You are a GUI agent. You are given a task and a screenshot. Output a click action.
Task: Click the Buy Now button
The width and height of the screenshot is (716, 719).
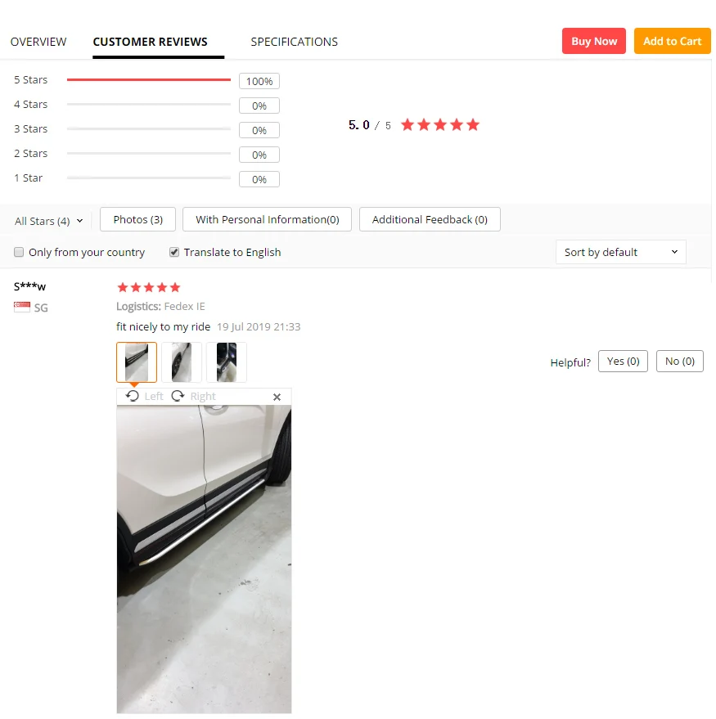(x=593, y=41)
